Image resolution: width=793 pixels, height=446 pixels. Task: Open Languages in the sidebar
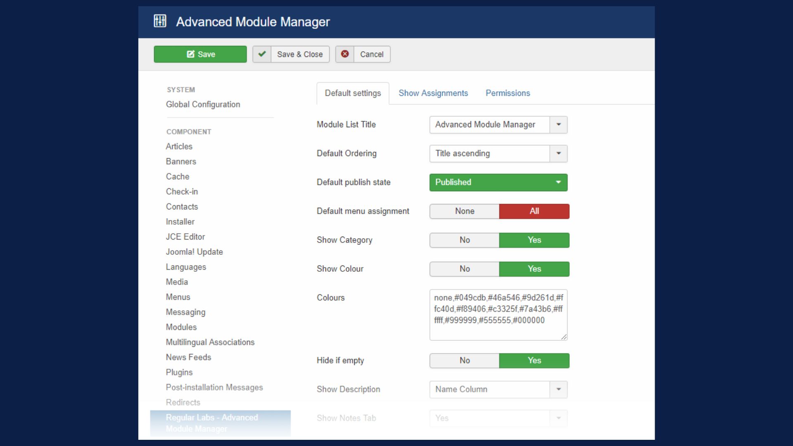[x=186, y=267]
